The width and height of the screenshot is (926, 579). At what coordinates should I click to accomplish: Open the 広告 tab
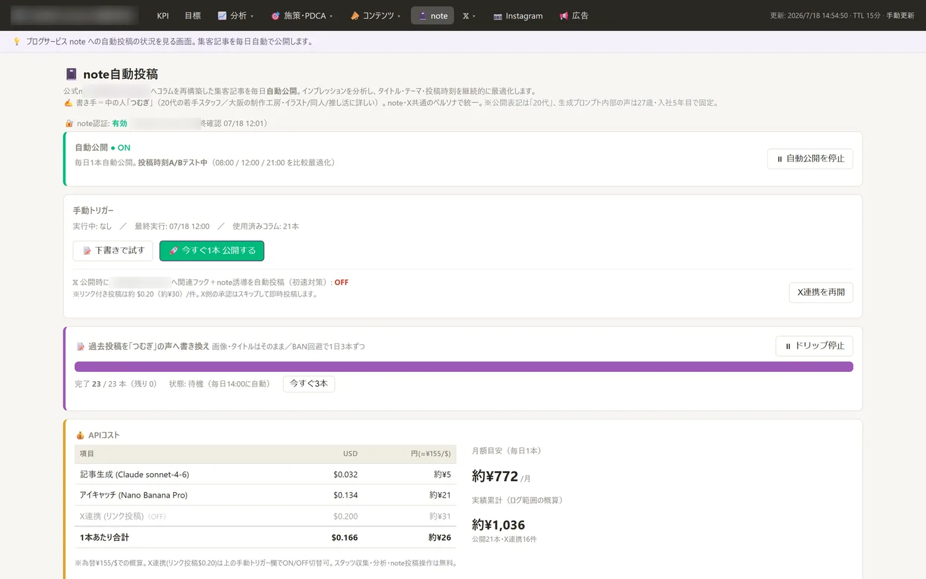point(573,16)
